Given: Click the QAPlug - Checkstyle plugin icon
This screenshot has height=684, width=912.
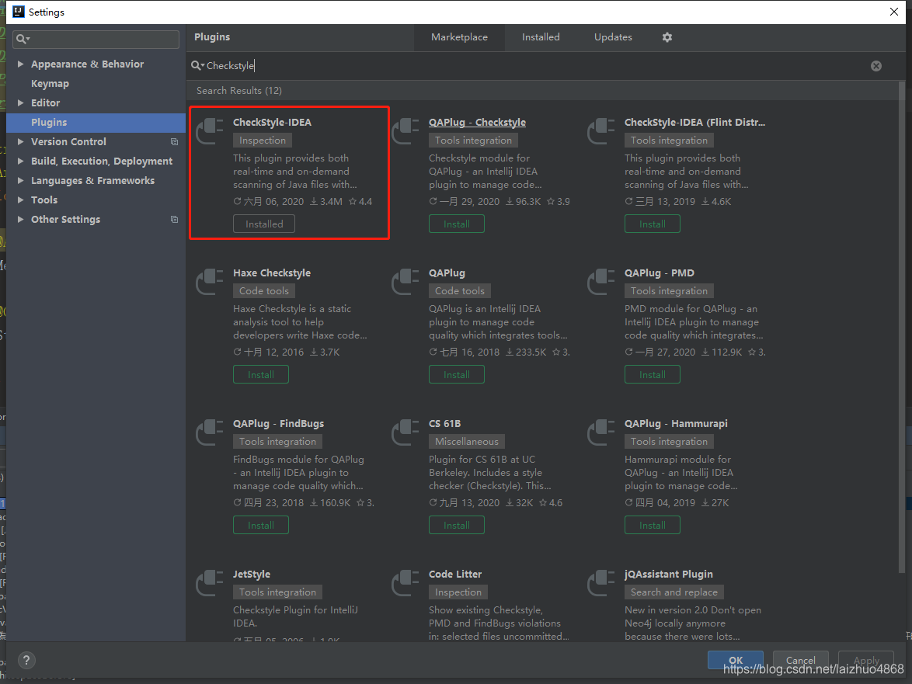Looking at the screenshot, I should click(406, 130).
